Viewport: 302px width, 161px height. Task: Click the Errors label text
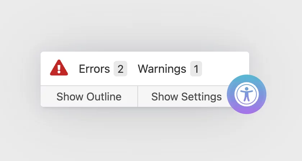[x=94, y=69]
